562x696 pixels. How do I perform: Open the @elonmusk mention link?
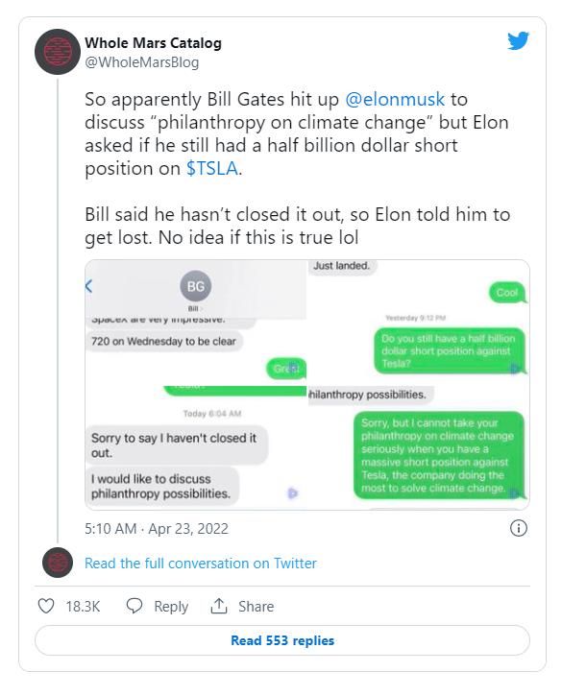tap(395, 99)
